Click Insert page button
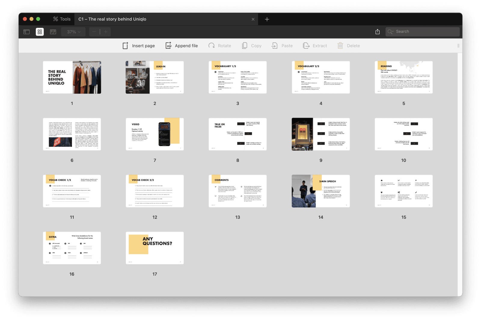 click(x=139, y=46)
